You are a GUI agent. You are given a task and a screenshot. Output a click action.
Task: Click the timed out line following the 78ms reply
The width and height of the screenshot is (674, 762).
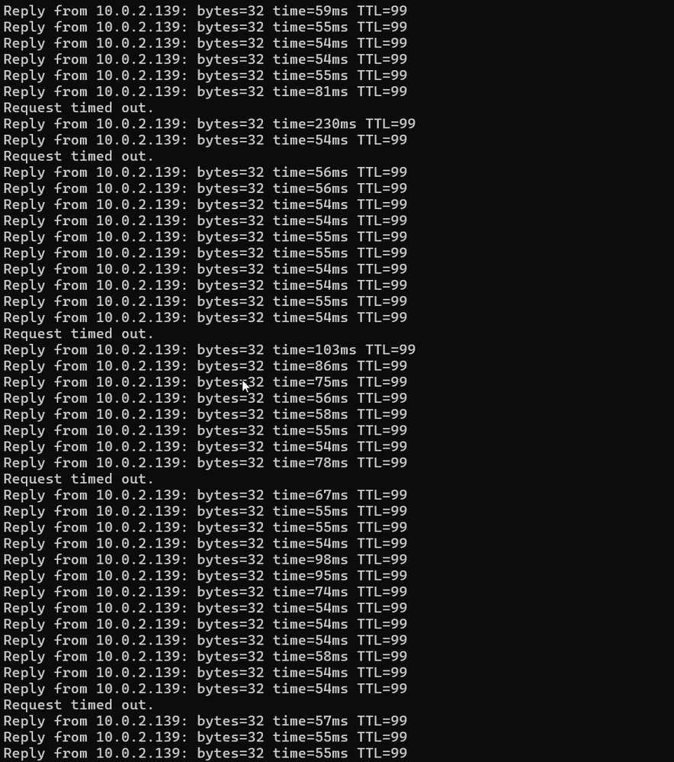[79, 479]
